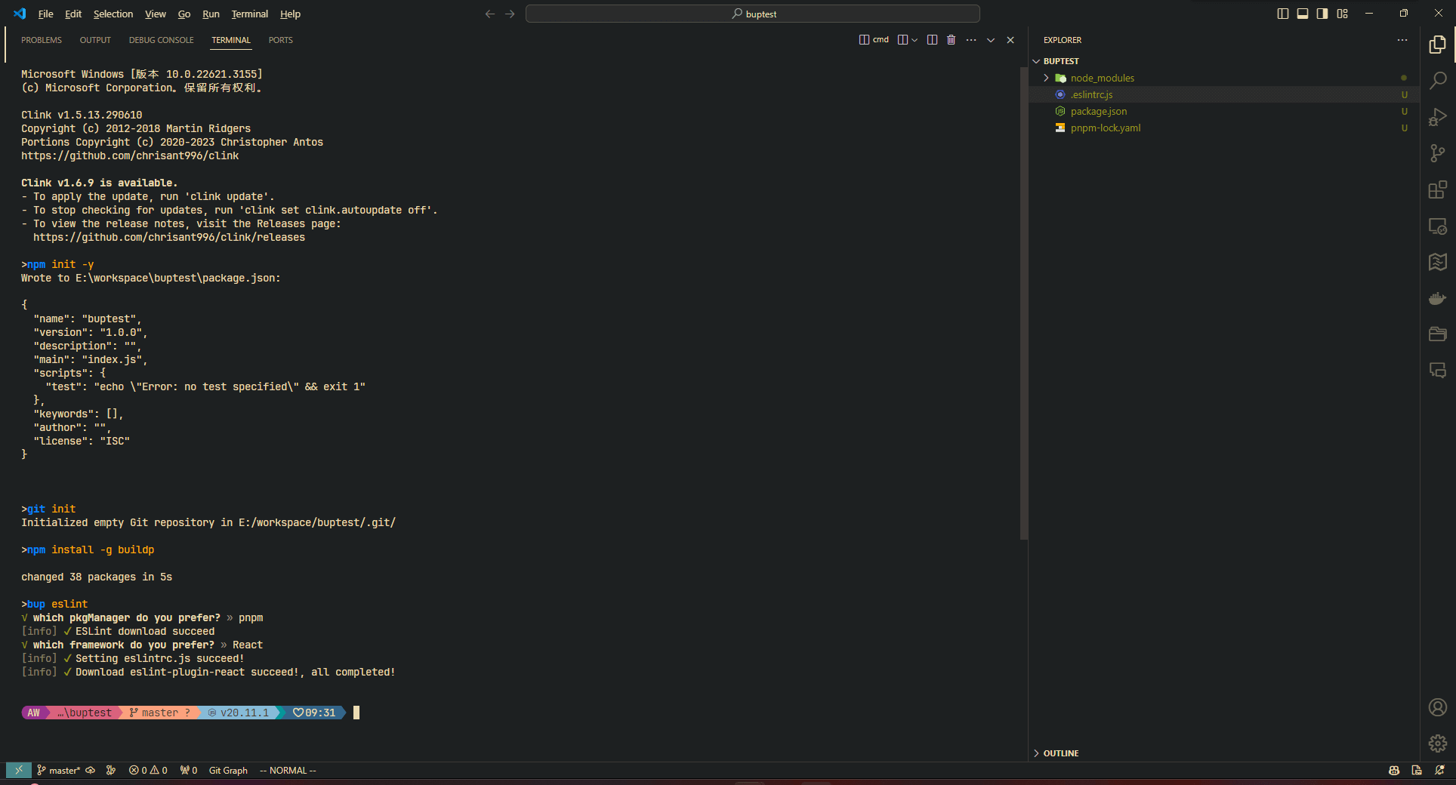Open the Source Control view
1456x785 pixels.
point(1438,153)
